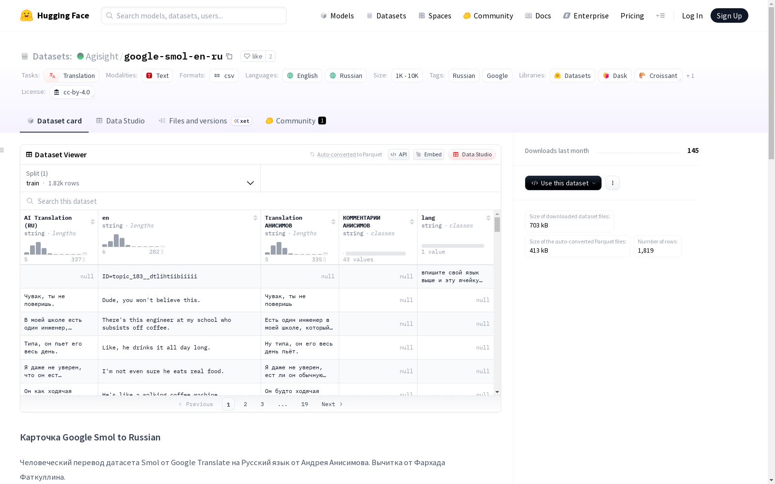Click cell 'ID=topic_183__dtlihtiibiiiii'
Viewport: 775px width, 484px height.
click(x=179, y=276)
